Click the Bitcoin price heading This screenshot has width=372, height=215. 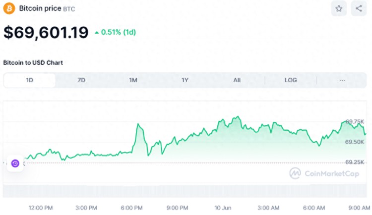40,8
